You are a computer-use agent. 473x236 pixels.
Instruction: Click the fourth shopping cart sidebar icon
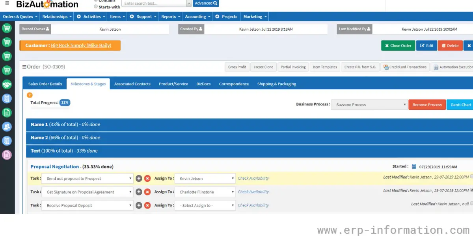click(7, 70)
